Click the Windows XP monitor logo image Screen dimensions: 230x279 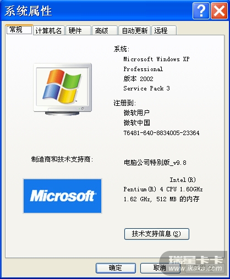63,89
